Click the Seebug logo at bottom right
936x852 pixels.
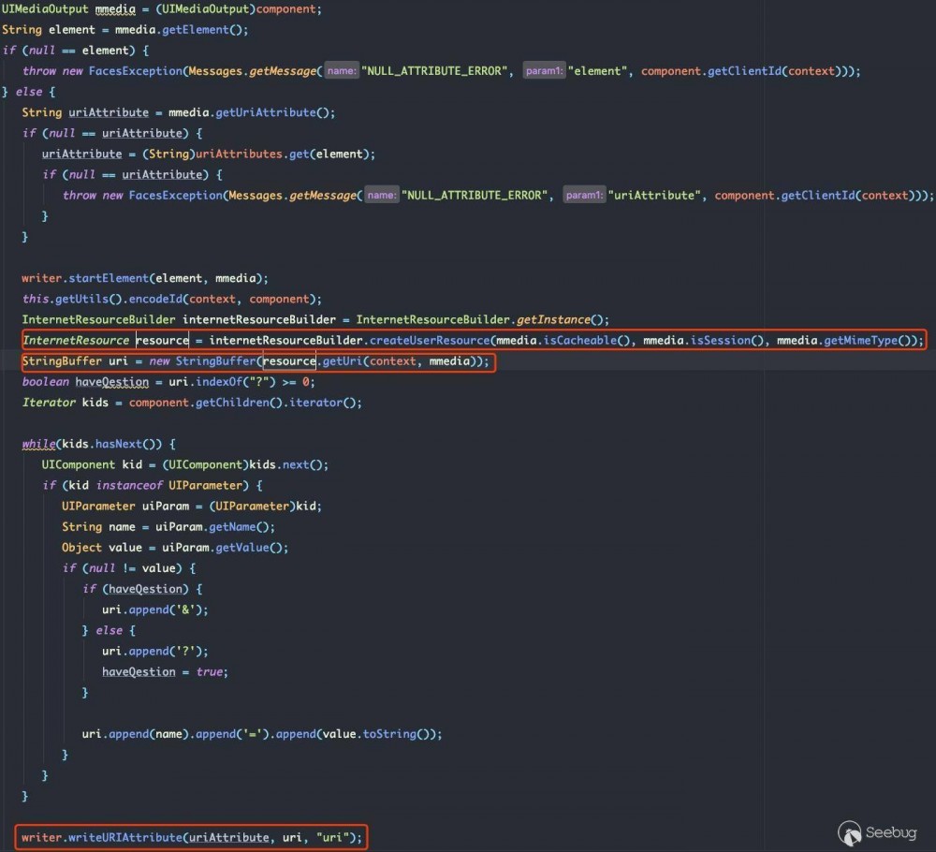point(850,831)
